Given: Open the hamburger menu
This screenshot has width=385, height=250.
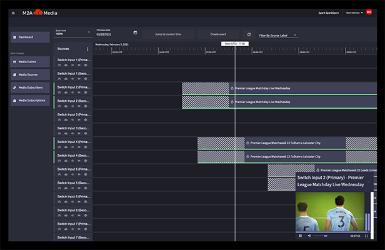Looking at the screenshot, I should tap(13, 13).
